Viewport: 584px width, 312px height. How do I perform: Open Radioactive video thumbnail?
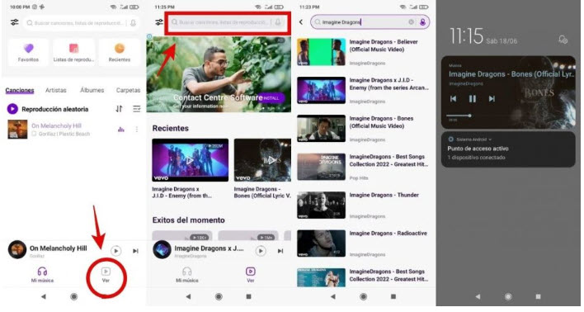(321, 243)
